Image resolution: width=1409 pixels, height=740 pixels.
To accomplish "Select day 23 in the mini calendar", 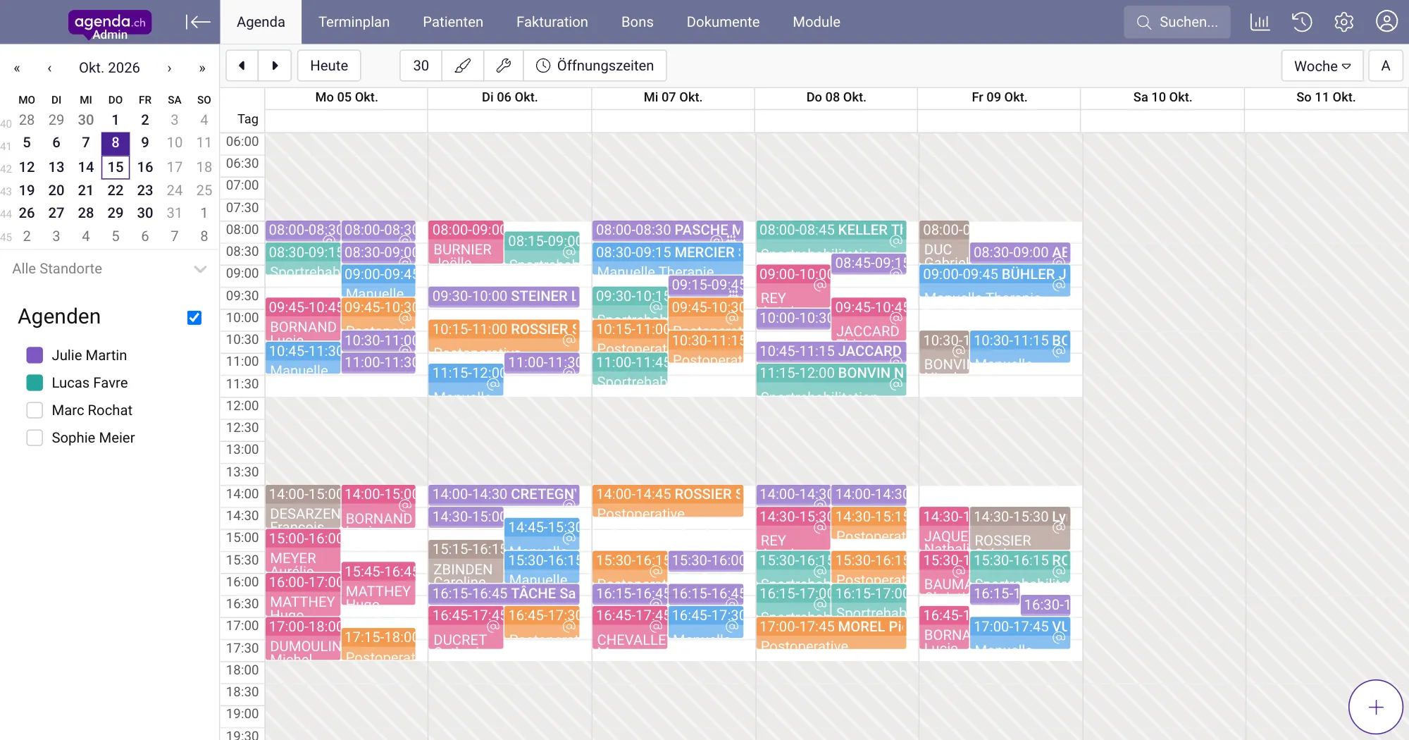I will (145, 190).
